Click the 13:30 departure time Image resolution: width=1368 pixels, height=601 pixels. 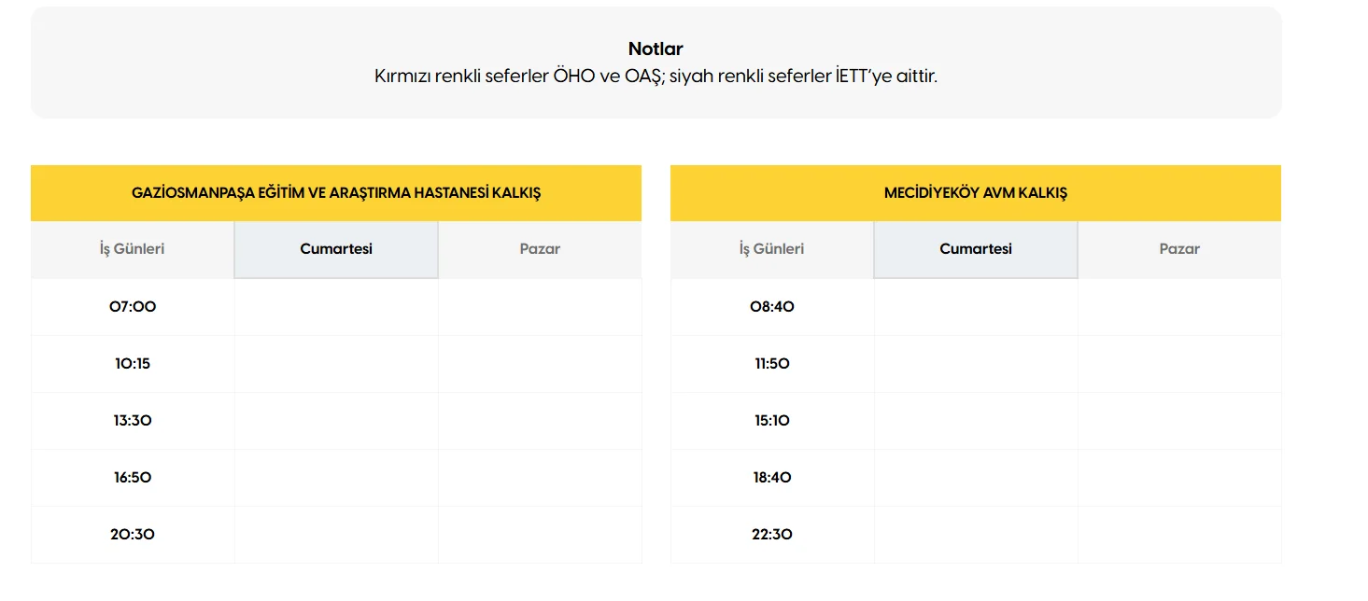click(x=133, y=420)
